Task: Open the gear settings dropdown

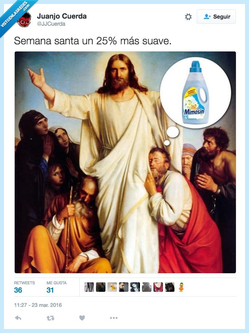Action: (188, 17)
